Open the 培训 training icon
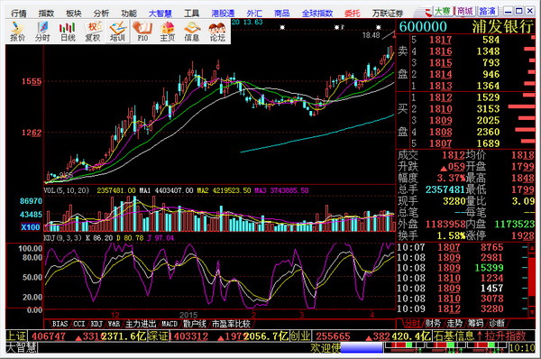541x359 pixels. click(117, 32)
